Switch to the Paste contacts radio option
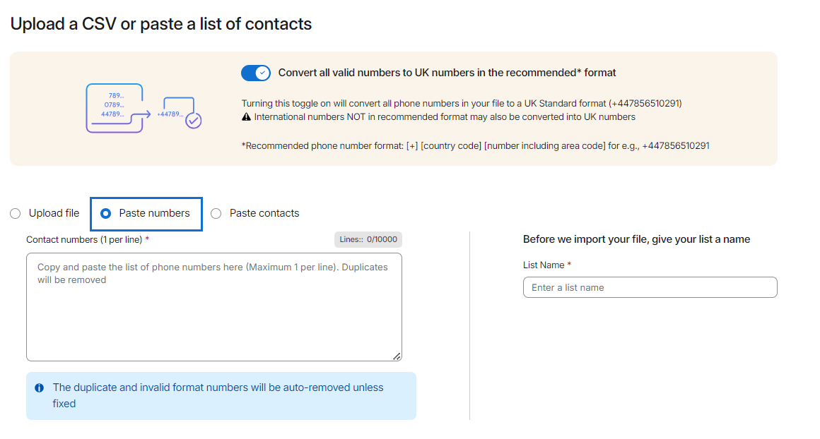The image size is (820, 439). 216,213
